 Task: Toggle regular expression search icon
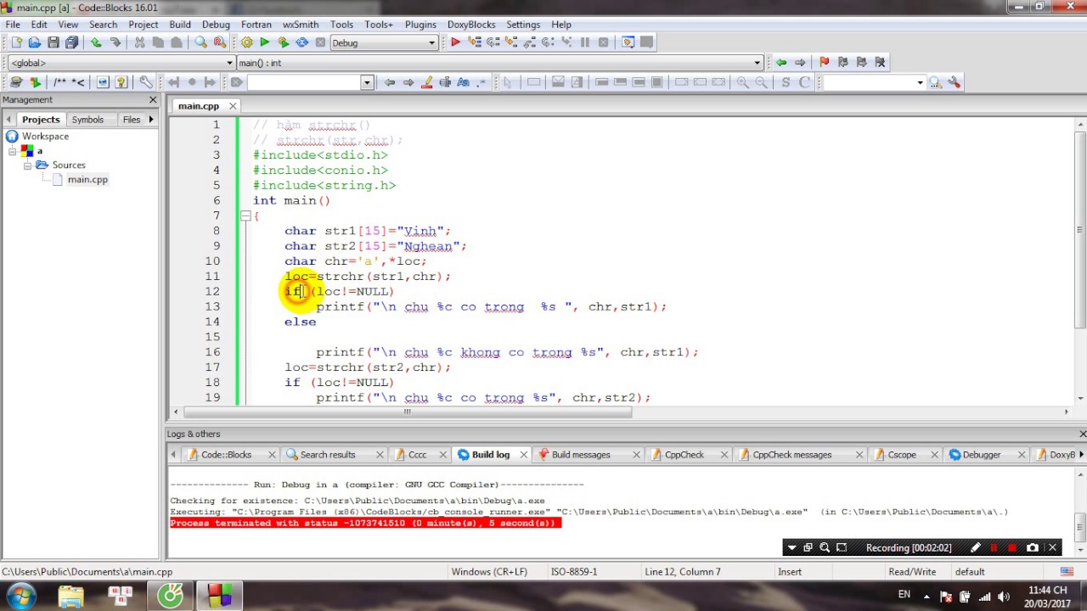pos(482,82)
